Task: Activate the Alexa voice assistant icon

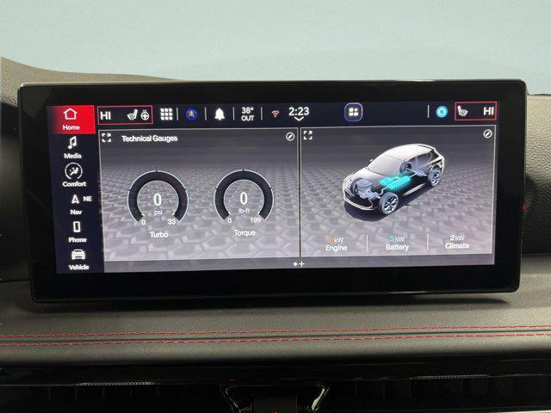Action: click(x=442, y=112)
